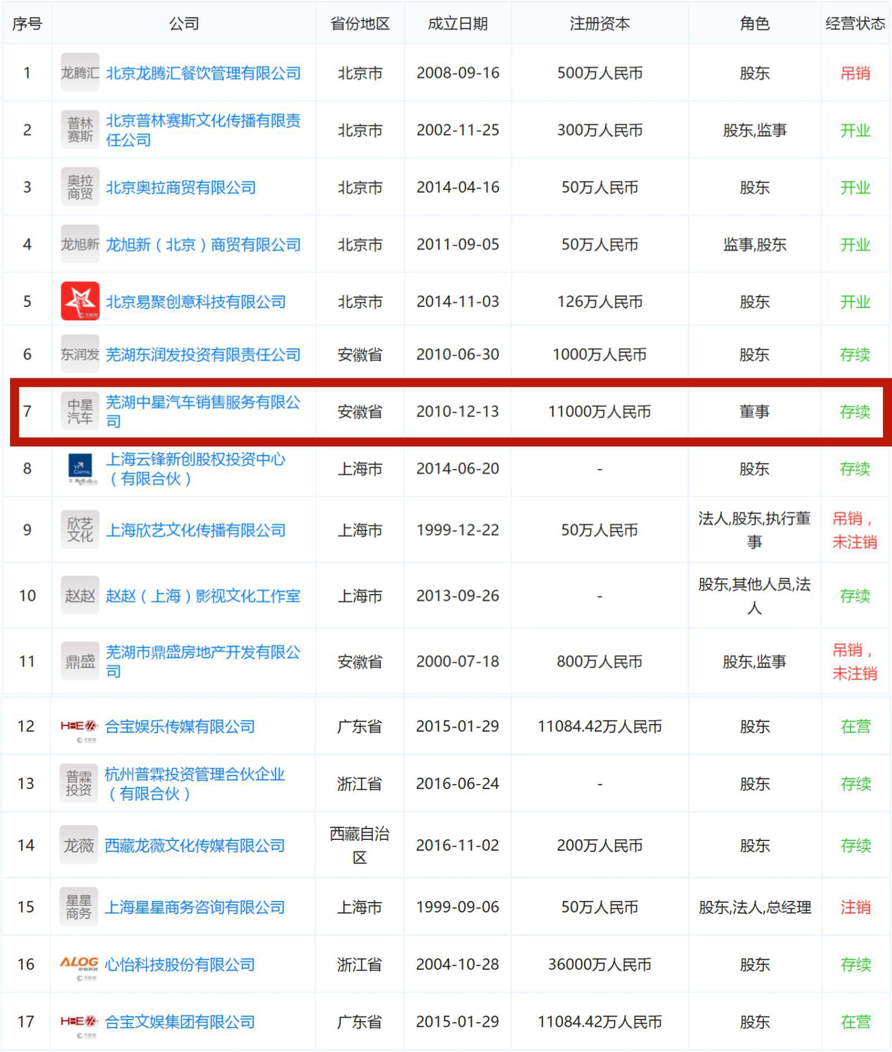Click the 成立日期 column header
Screen dimensions: 892x1052
tap(457, 23)
